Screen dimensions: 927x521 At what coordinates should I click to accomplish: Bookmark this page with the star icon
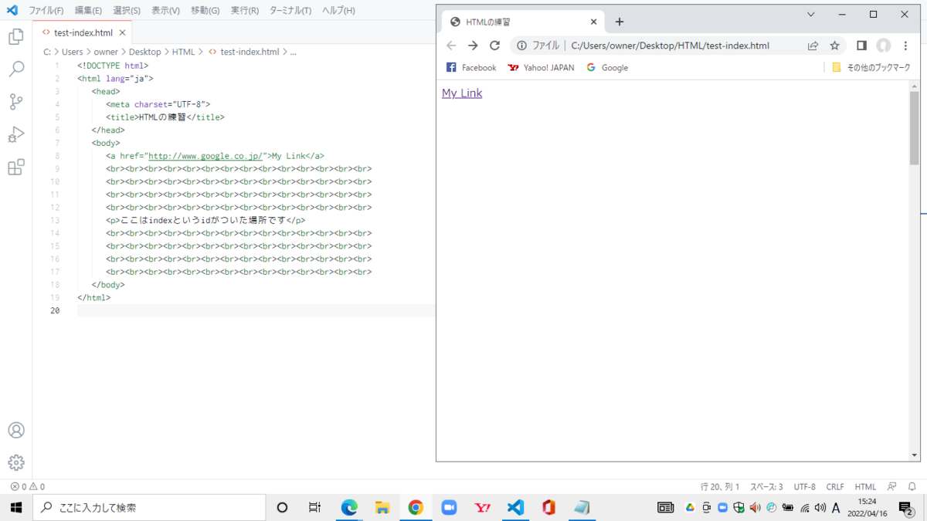tap(834, 46)
